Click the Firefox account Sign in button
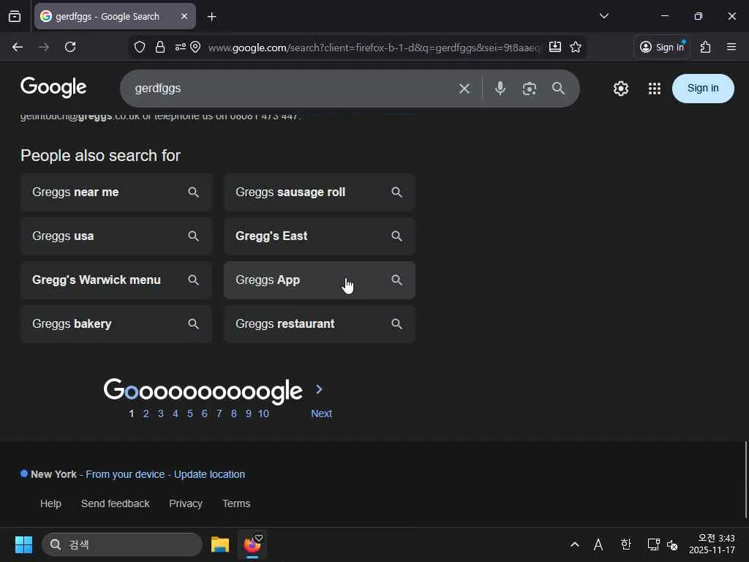 tap(661, 47)
